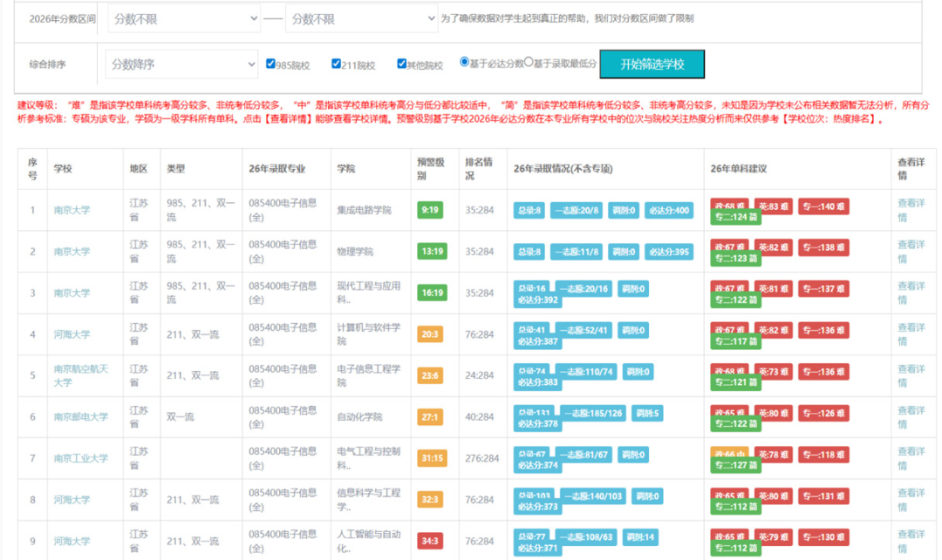Open 河海大学 link in the 信息科学与工程 row
Screen dimensions: 942x560
point(72,499)
